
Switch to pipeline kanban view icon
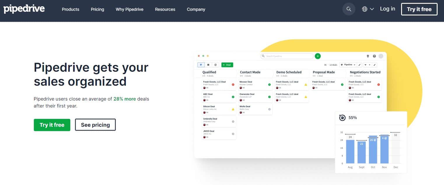201,65
